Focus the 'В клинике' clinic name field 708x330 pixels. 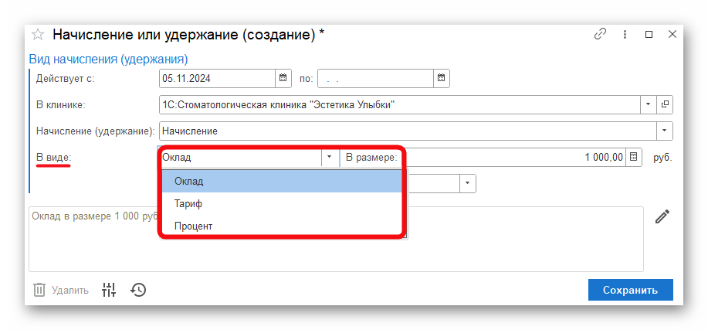(x=400, y=104)
